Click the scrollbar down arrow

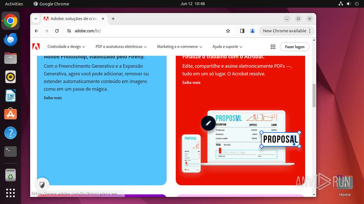pos(314,195)
